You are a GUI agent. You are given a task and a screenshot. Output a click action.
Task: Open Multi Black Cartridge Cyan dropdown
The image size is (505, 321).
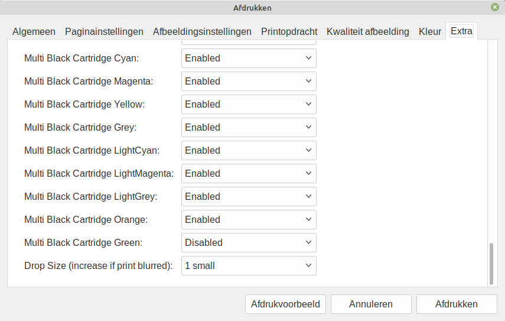pos(249,58)
